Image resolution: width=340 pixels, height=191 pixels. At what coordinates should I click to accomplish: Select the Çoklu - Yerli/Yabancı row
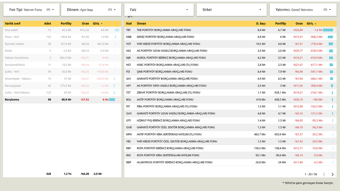coord(62,93)
